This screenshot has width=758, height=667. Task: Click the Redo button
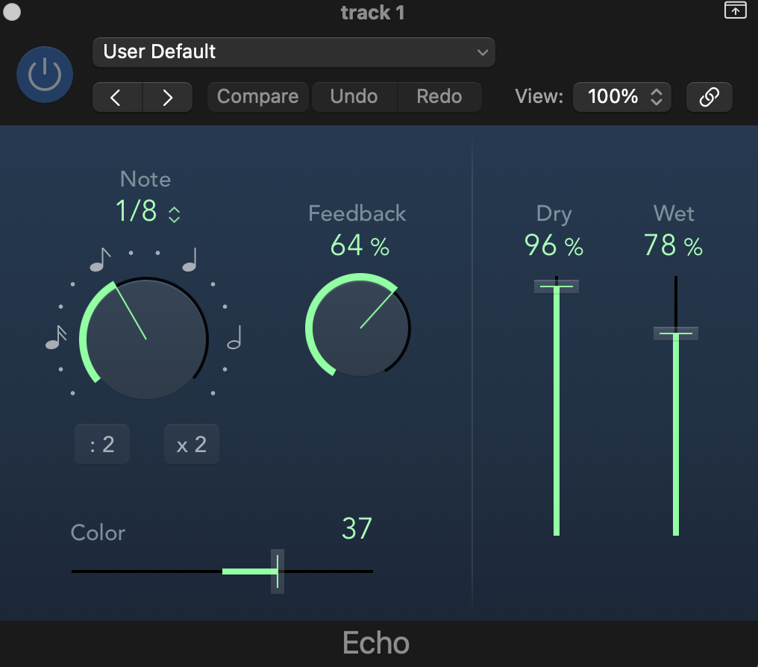[x=439, y=97]
